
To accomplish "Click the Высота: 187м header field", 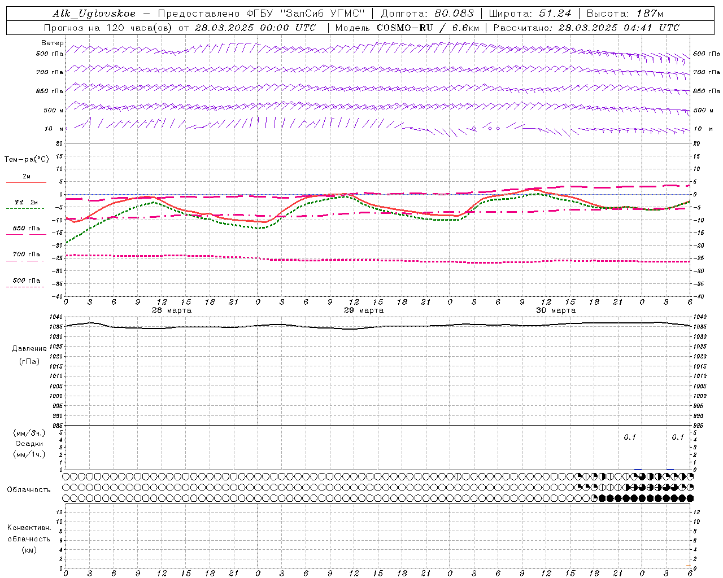I will coord(625,14).
